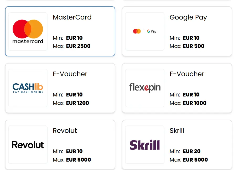The image size is (239, 170).
Task: Click the Revolut title text
Action: [x=65, y=131]
